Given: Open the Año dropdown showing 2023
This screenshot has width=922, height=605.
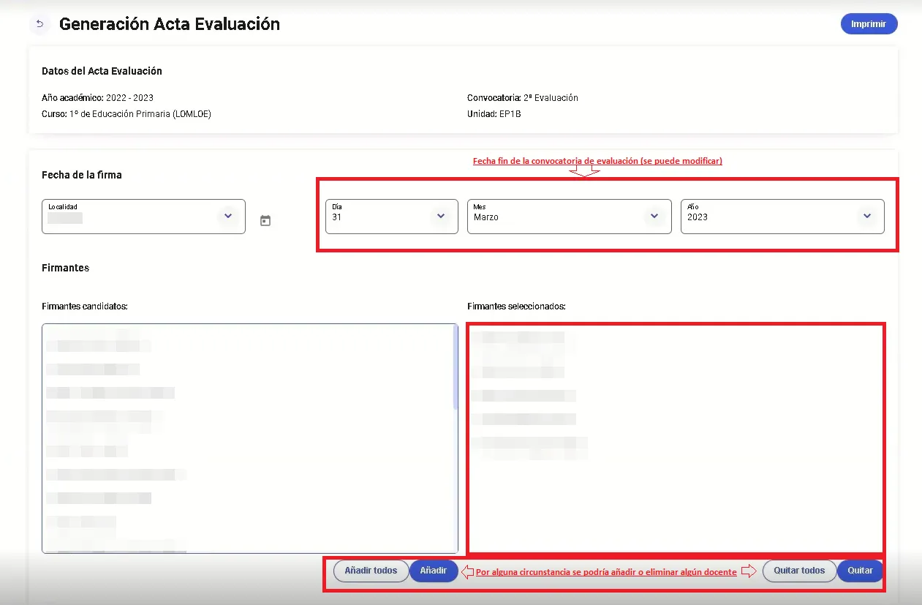Looking at the screenshot, I should (768, 217).
